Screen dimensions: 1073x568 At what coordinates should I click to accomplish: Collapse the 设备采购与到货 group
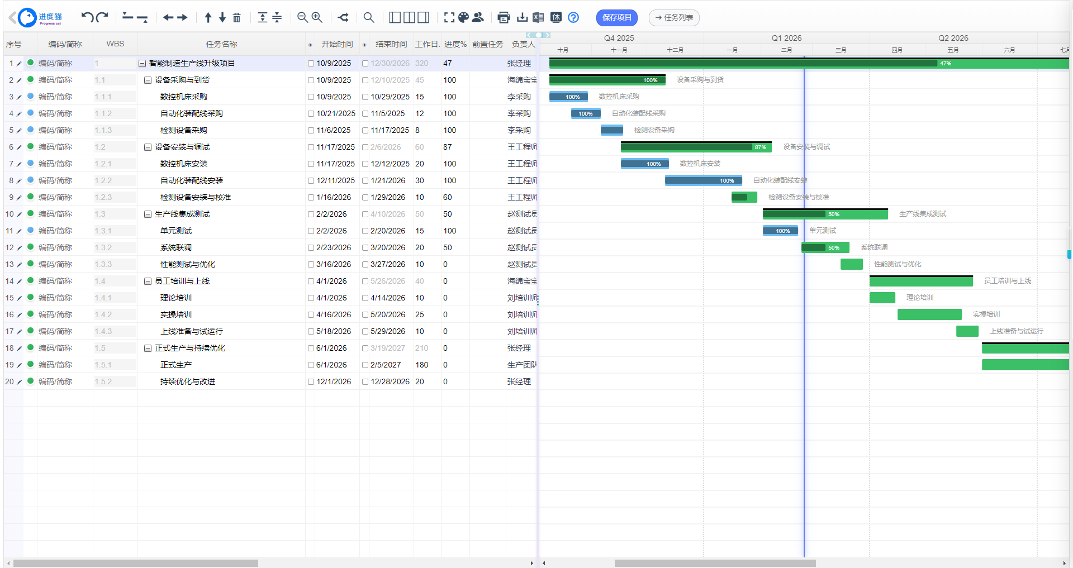point(148,80)
